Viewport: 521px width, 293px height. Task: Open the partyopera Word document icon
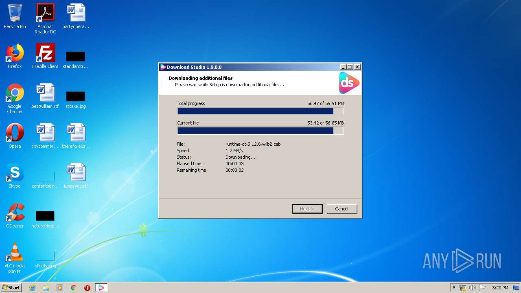76,16
